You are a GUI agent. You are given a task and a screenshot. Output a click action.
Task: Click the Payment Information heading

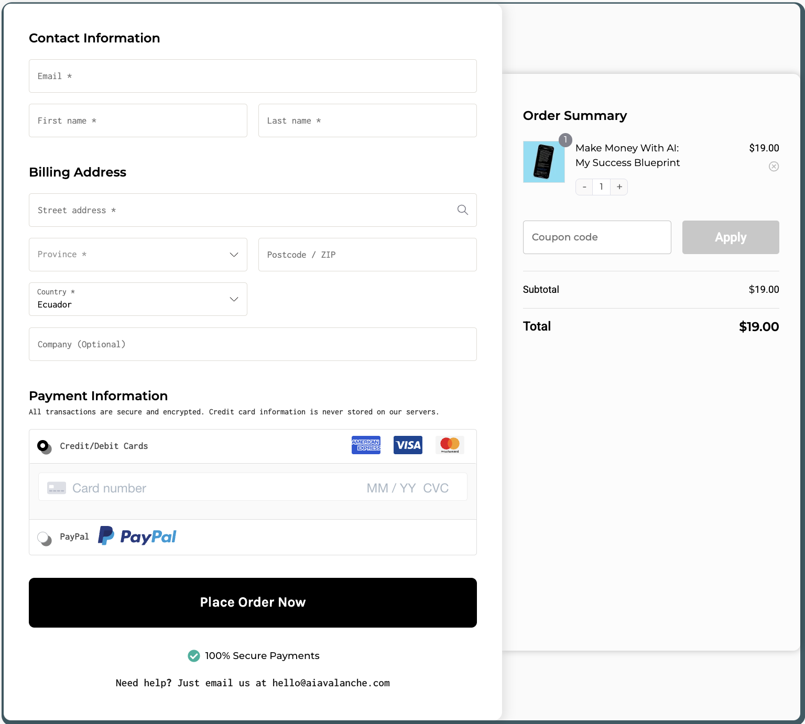point(99,396)
